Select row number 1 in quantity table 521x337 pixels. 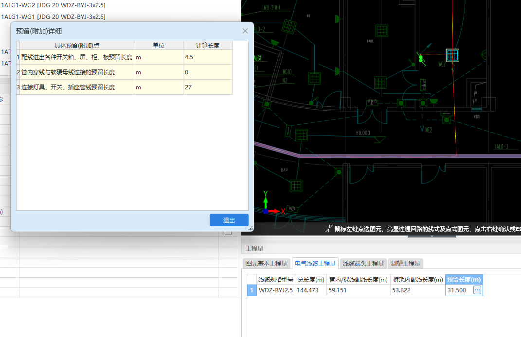[252, 290]
